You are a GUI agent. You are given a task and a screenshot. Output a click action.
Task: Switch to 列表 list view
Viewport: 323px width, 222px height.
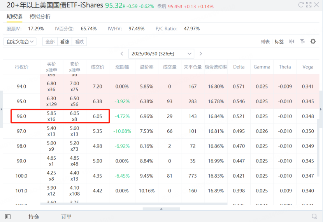(x=265, y=42)
